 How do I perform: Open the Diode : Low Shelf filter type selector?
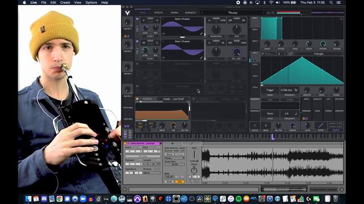[173, 99]
